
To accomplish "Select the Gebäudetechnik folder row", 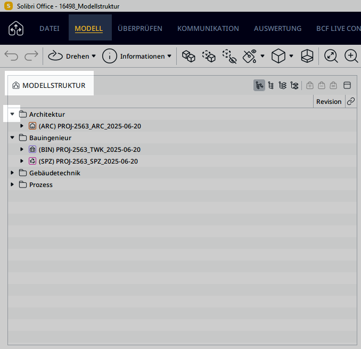I will point(182,173).
